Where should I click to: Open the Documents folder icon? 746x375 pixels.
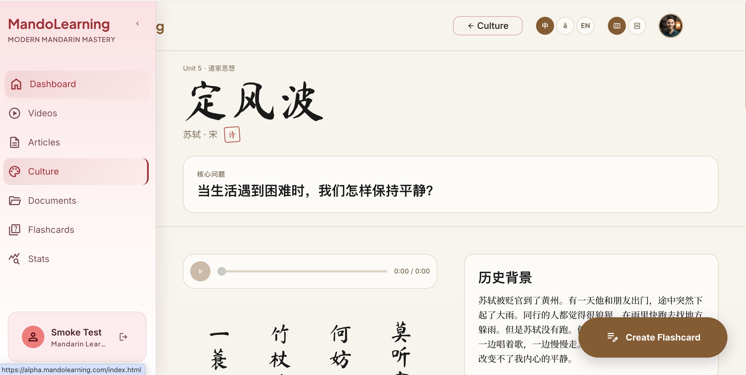tap(15, 201)
